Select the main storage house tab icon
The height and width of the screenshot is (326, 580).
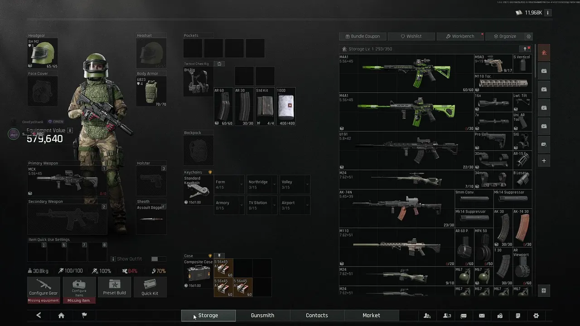pos(544,53)
